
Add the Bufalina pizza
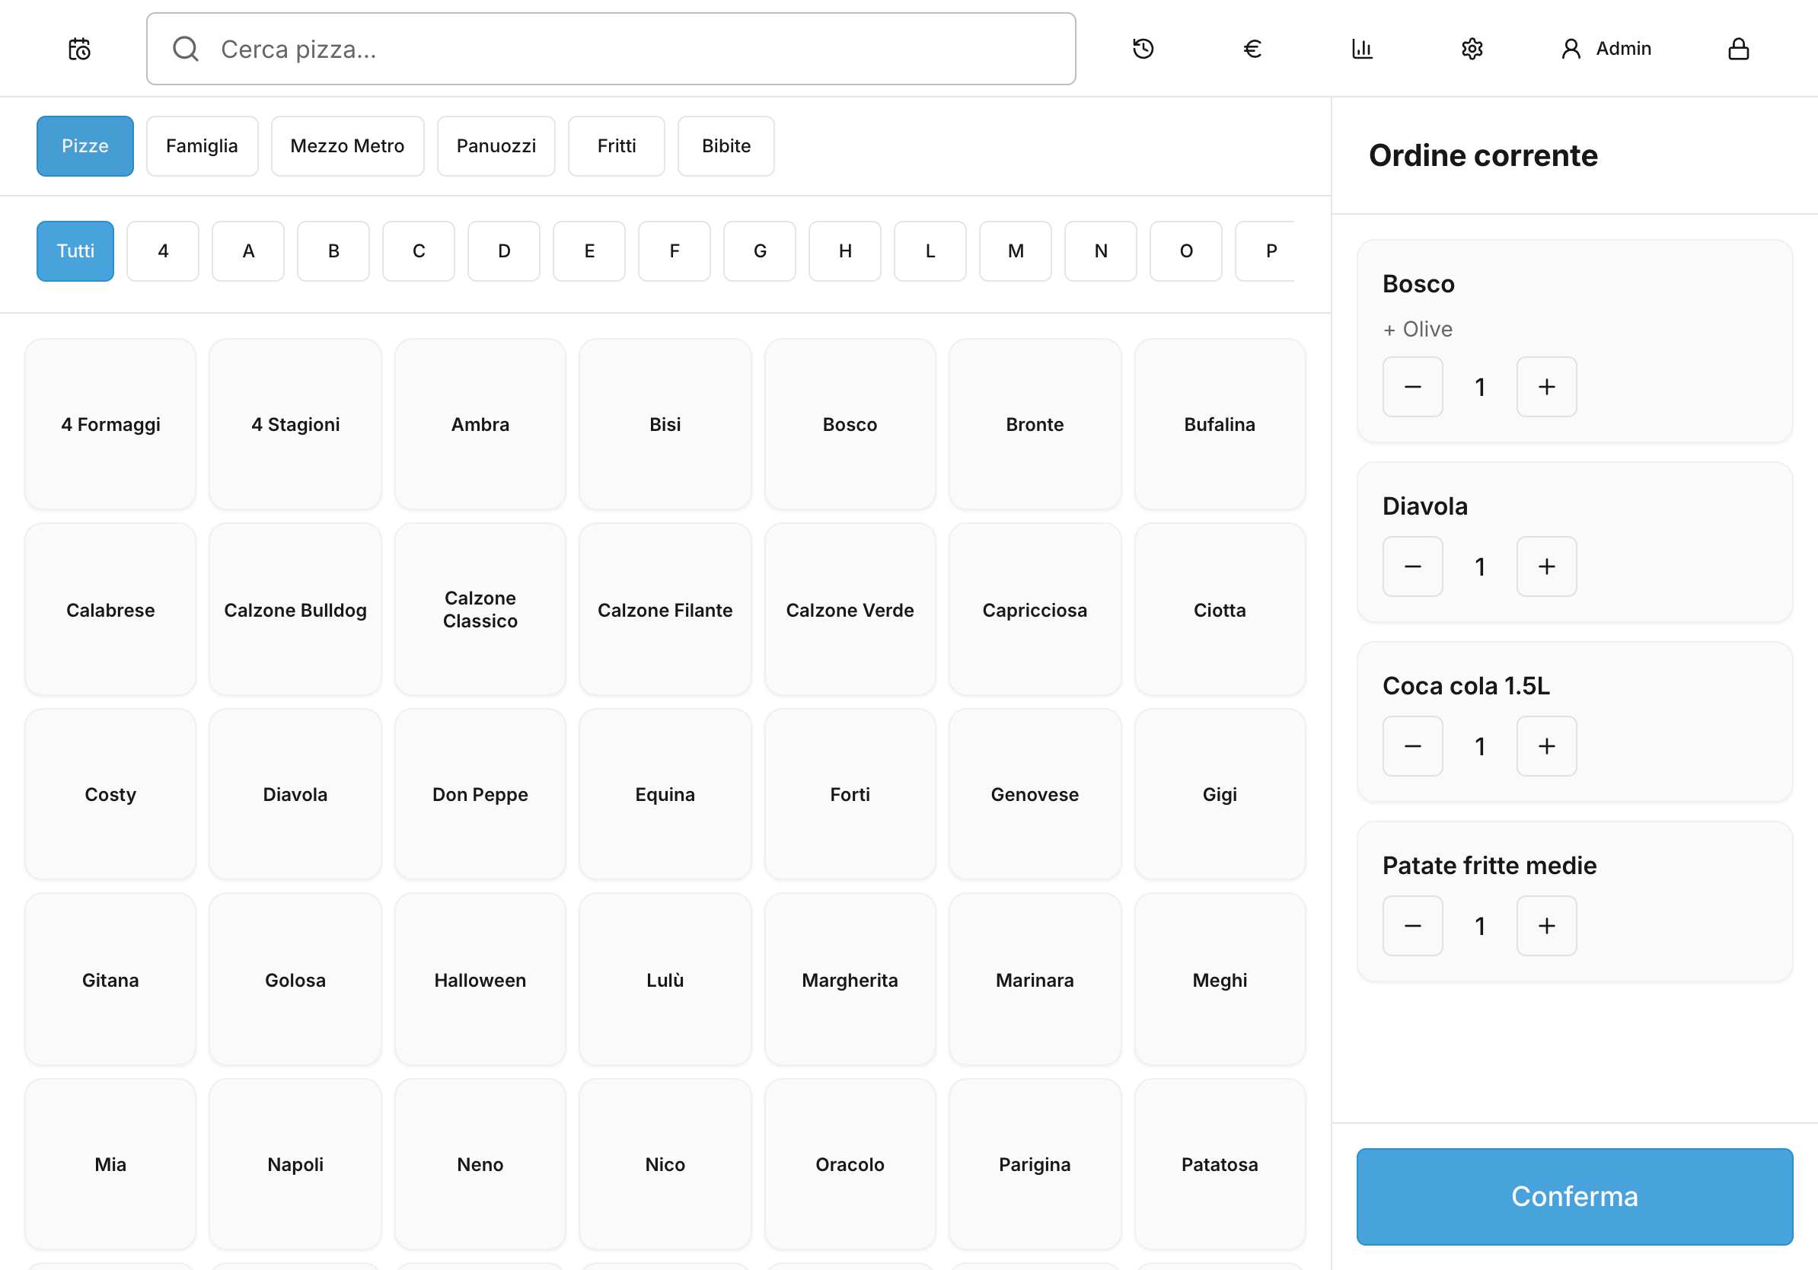1220,424
